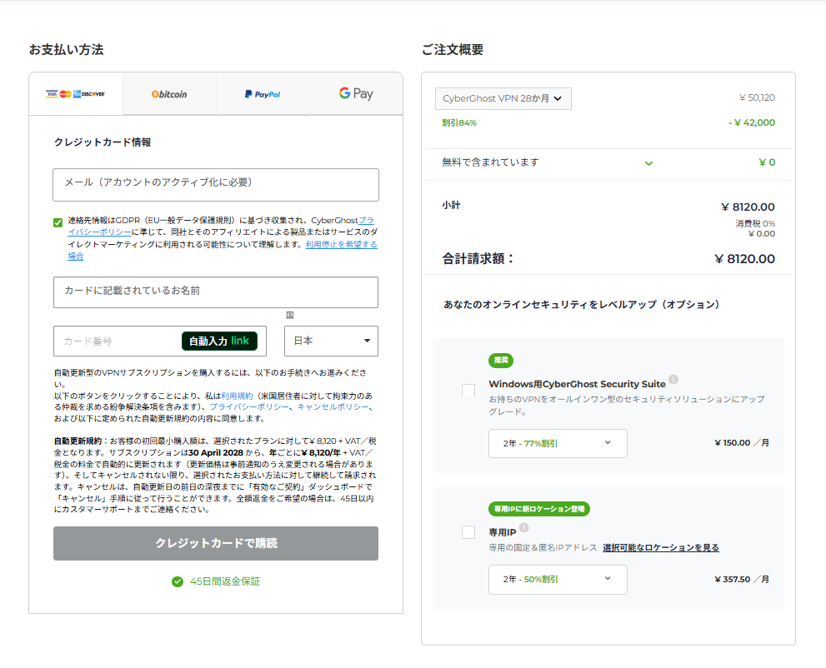
Task: Expand the 無料で含まれています section
Action: (649, 162)
